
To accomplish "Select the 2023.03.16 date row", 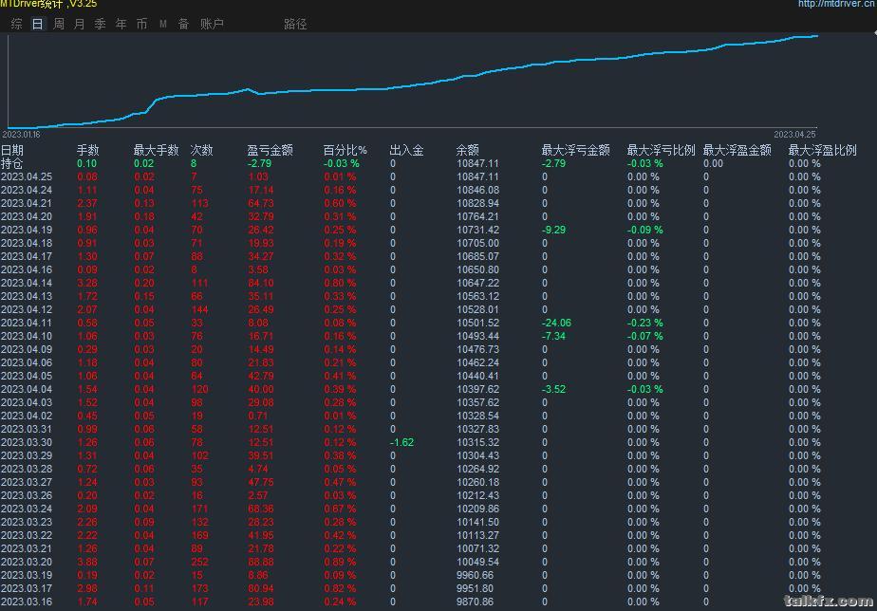I will (27, 602).
